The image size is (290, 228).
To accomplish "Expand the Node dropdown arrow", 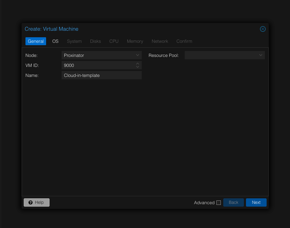I will (138, 55).
